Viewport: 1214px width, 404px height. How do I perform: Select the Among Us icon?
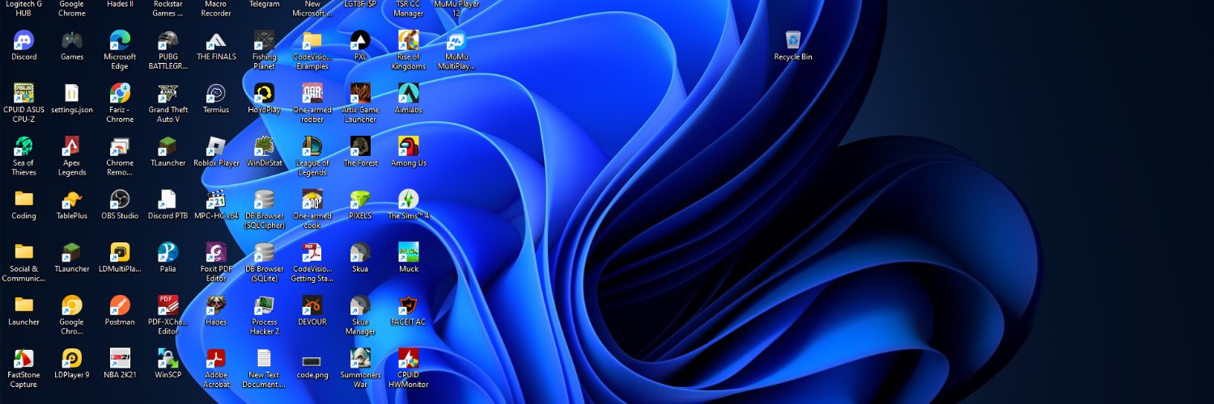point(409,146)
